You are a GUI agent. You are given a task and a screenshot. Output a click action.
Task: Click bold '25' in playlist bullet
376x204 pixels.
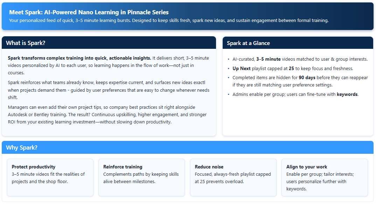291,69
